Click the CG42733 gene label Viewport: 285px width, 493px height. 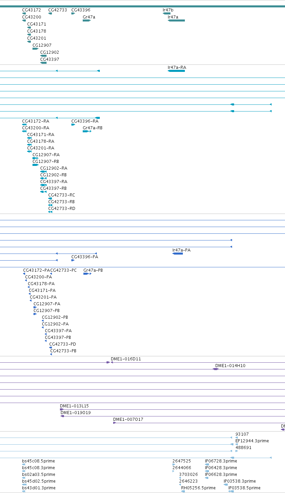coord(58,10)
